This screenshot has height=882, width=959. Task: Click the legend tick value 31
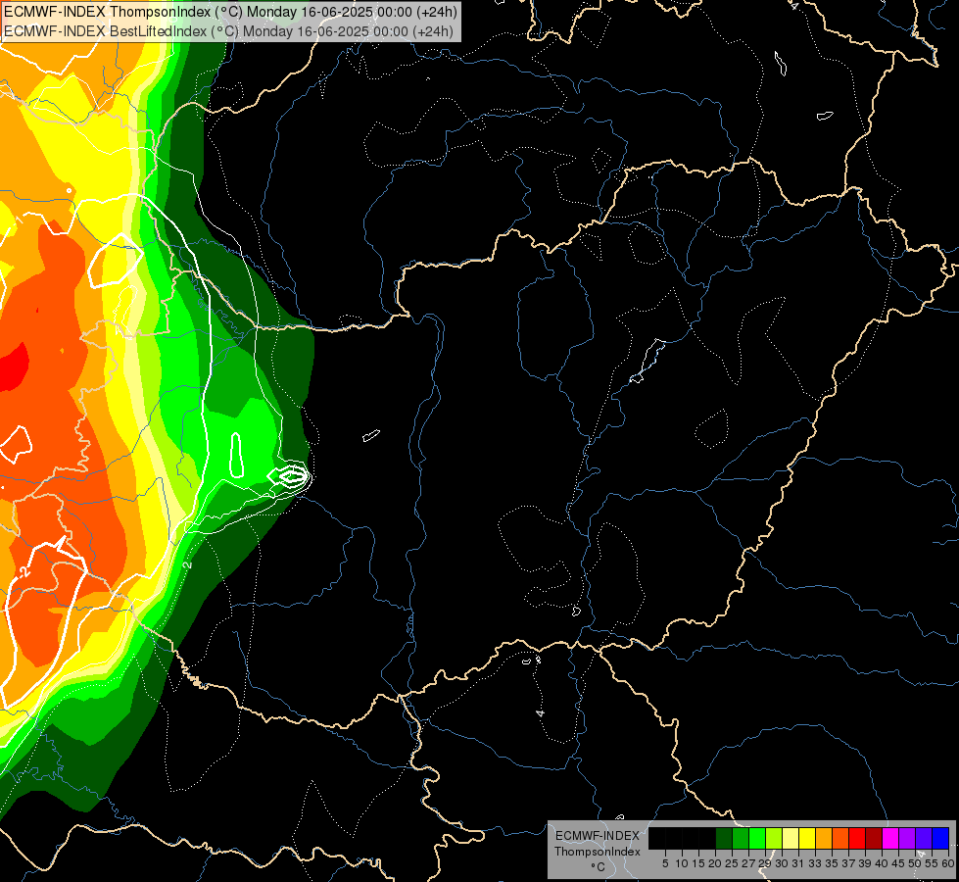point(798,863)
